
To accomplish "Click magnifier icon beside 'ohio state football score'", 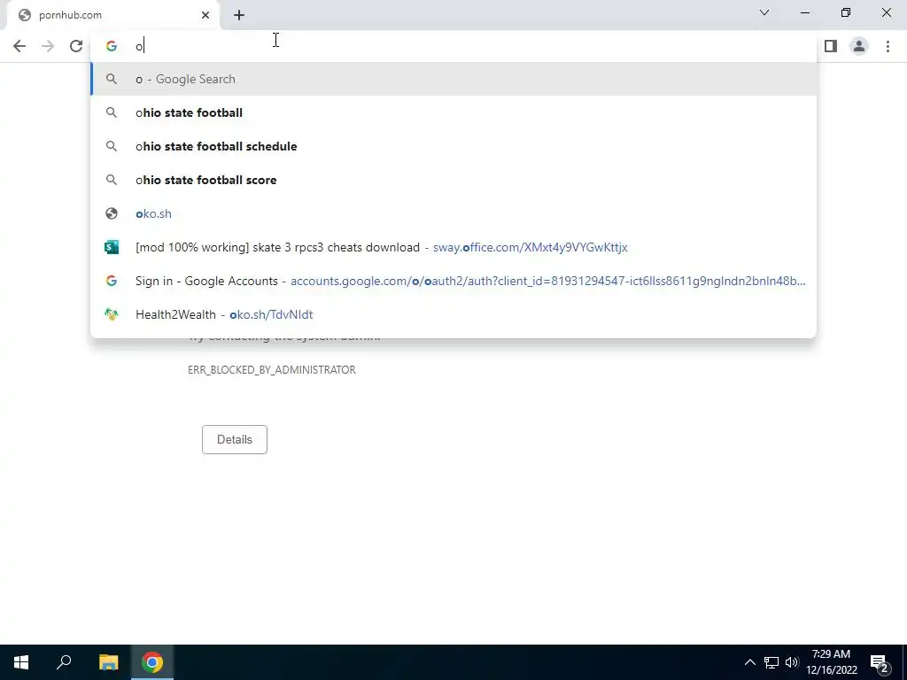I will point(112,180).
